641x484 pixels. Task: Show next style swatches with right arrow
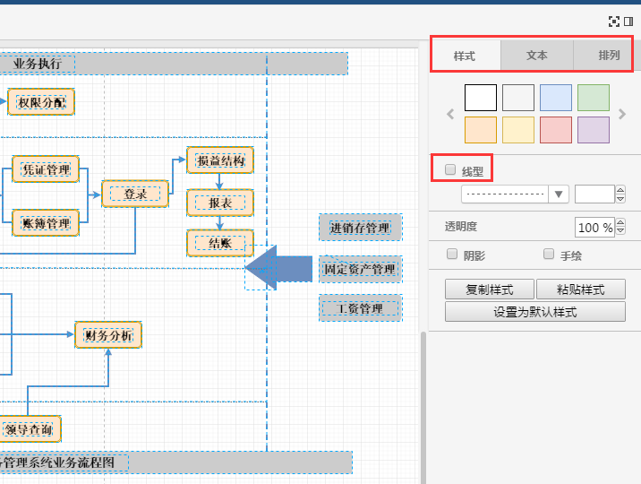pos(622,114)
